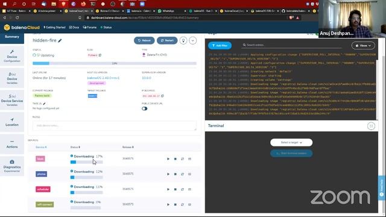The width and height of the screenshot is (386, 217).
Task: Open Zoom app from the Windows taskbar
Action: click(142, 4)
